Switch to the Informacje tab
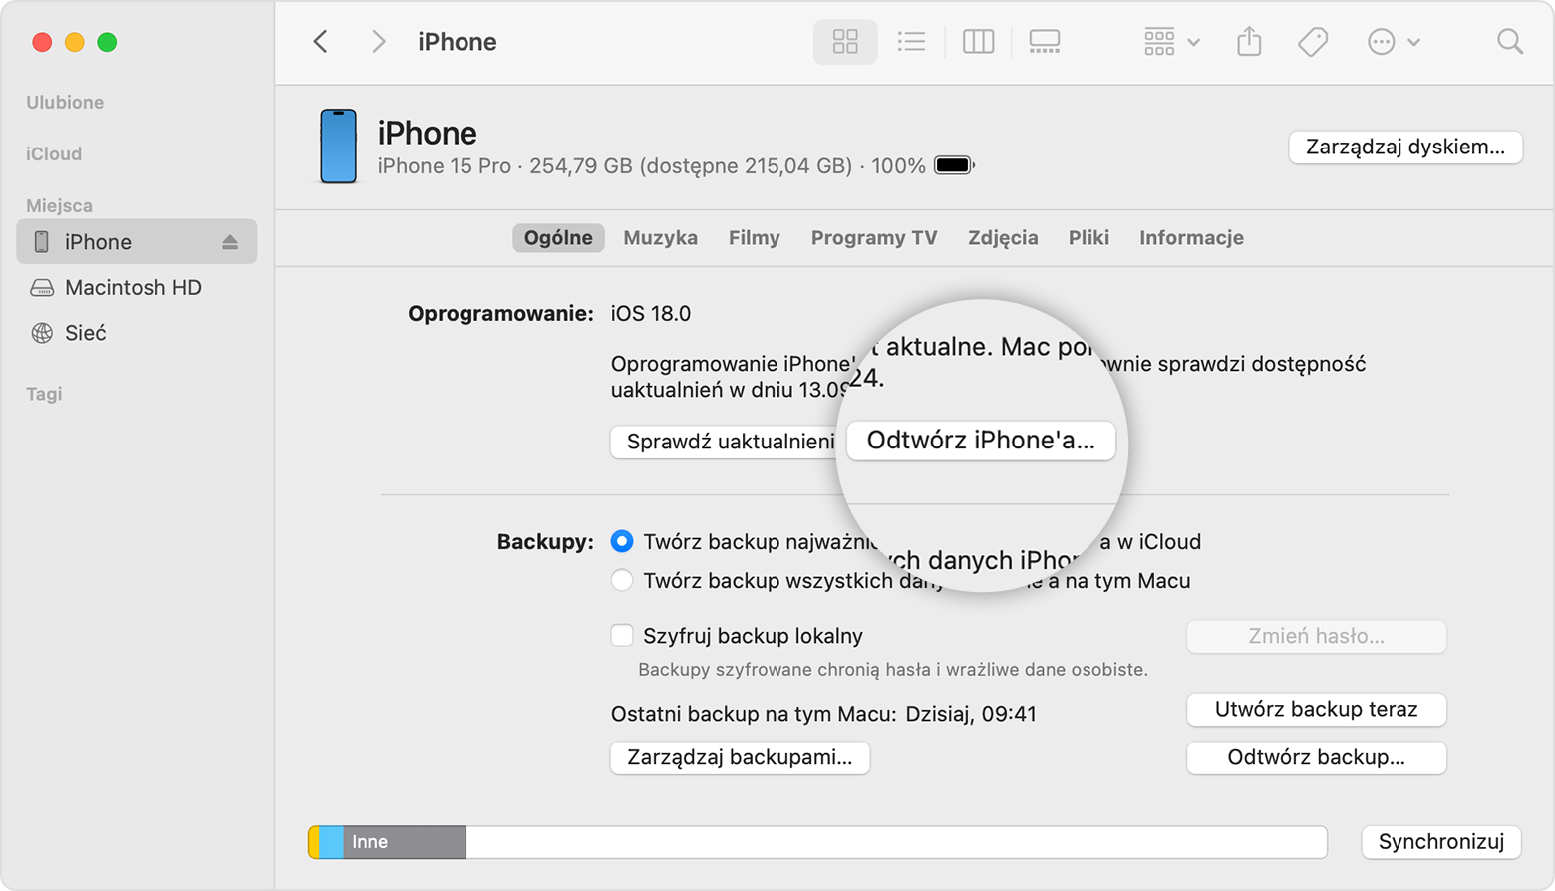The width and height of the screenshot is (1555, 891). point(1191,238)
